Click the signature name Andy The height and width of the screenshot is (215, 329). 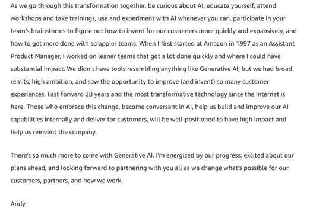pos(18,204)
